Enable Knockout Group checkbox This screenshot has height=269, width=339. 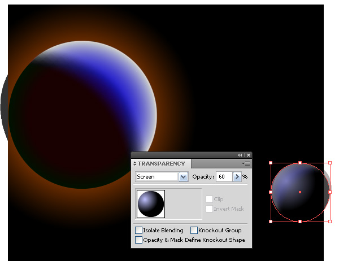194,231
